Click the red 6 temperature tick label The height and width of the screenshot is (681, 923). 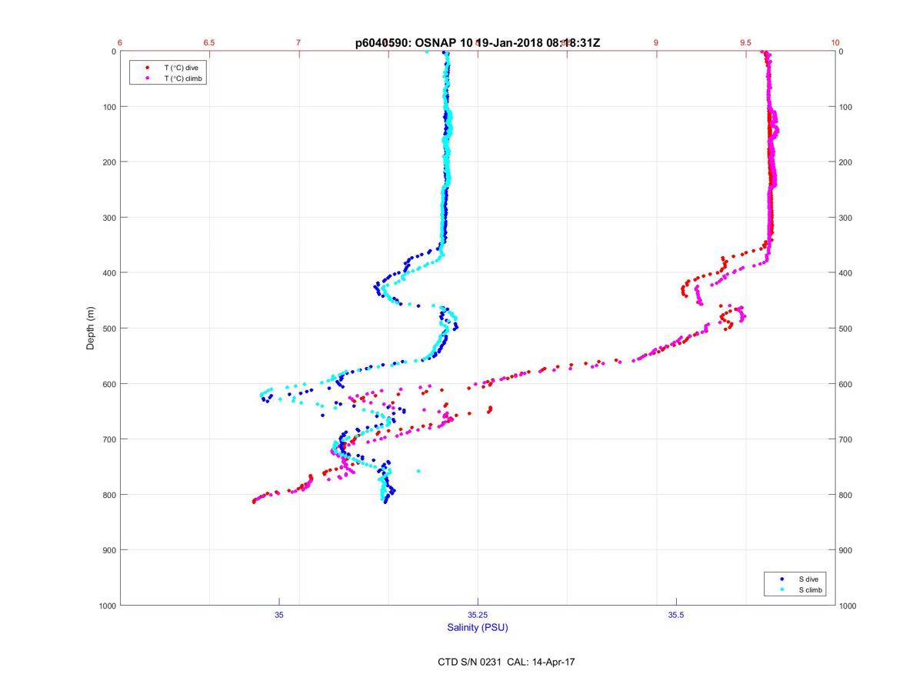pyautogui.click(x=120, y=42)
